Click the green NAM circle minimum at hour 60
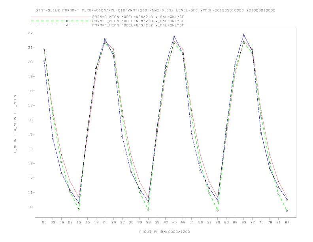The width and height of the screenshot is (313, 242). (218, 210)
